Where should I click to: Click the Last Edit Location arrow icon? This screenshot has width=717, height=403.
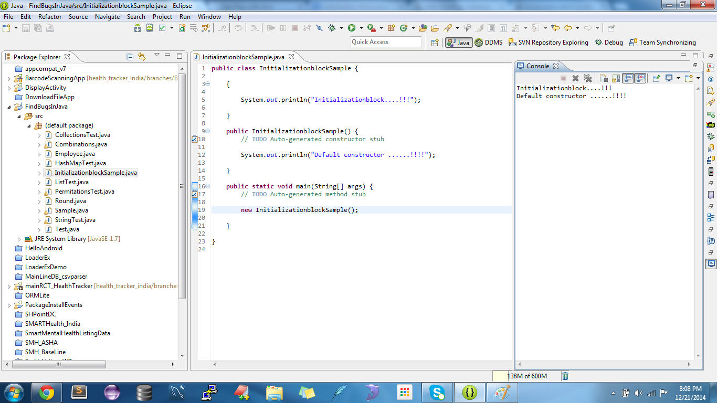(x=555, y=28)
